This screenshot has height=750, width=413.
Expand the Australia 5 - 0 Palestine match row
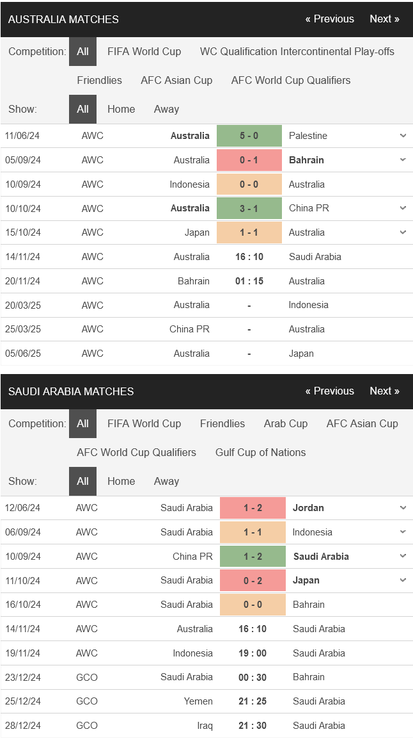(x=403, y=136)
